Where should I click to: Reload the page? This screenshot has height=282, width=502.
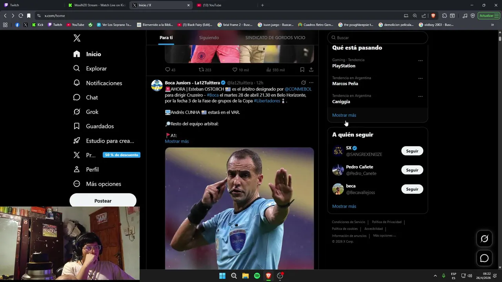(21, 16)
